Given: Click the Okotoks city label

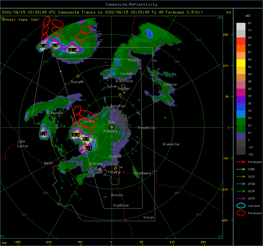Looking at the screenshot, I should pos(117,195).
